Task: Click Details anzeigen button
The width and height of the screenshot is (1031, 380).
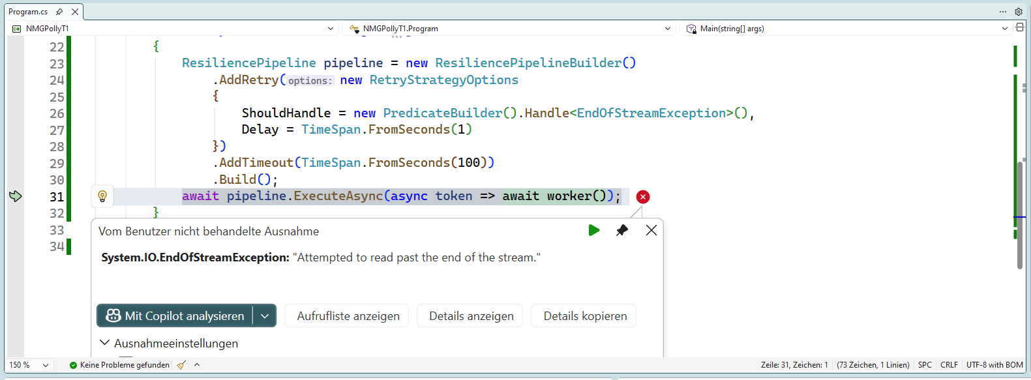Action: [x=470, y=315]
